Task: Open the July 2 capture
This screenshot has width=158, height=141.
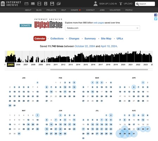Action: pos(111,115)
